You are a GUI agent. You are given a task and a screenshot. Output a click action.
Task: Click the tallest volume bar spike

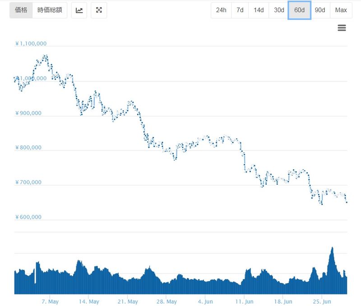coord(332,250)
